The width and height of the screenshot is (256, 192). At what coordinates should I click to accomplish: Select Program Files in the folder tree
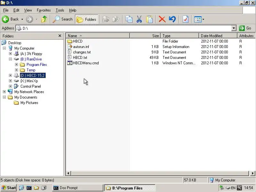click(x=36, y=65)
